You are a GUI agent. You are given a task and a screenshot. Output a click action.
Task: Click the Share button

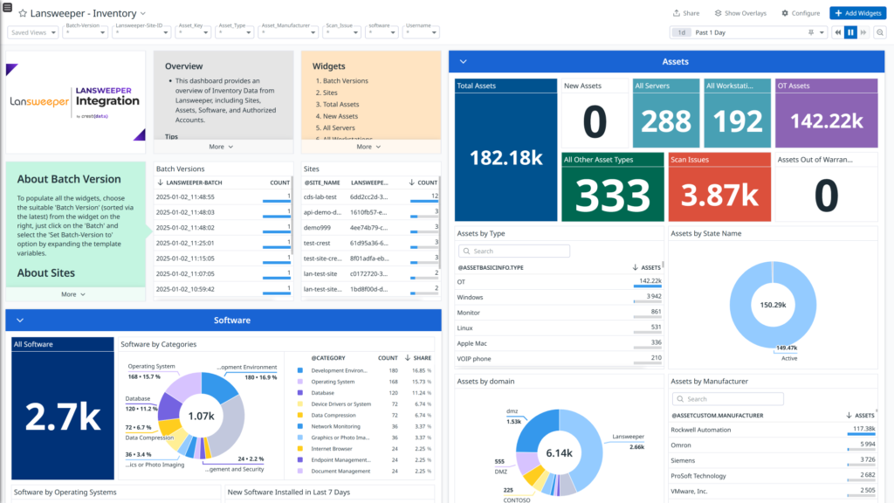pos(686,13)
